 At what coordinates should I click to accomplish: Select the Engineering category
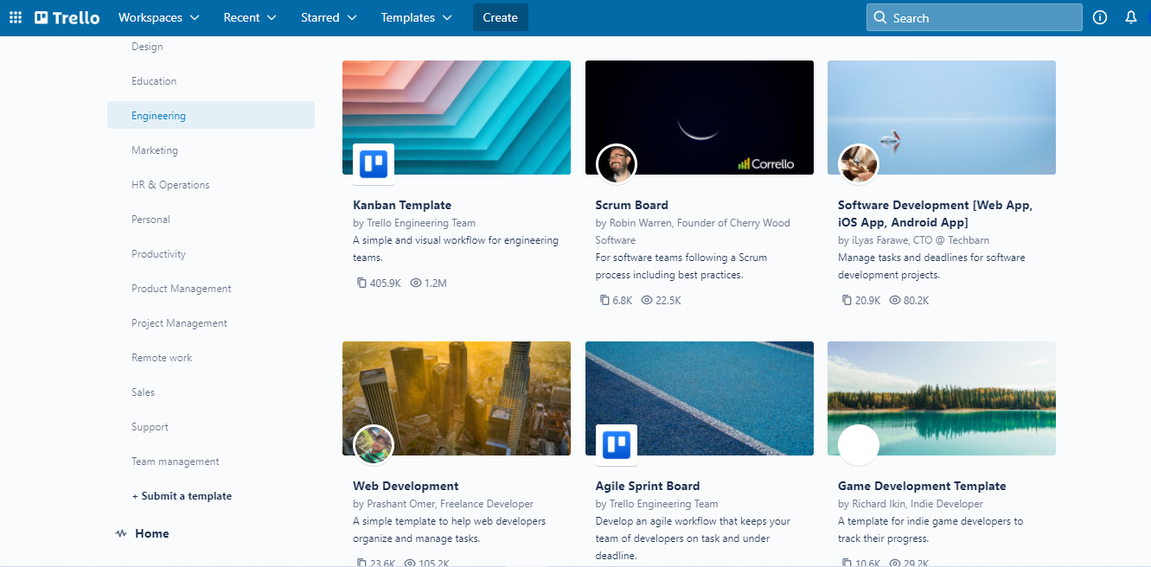pyautogui.click(x=211, y=116)
